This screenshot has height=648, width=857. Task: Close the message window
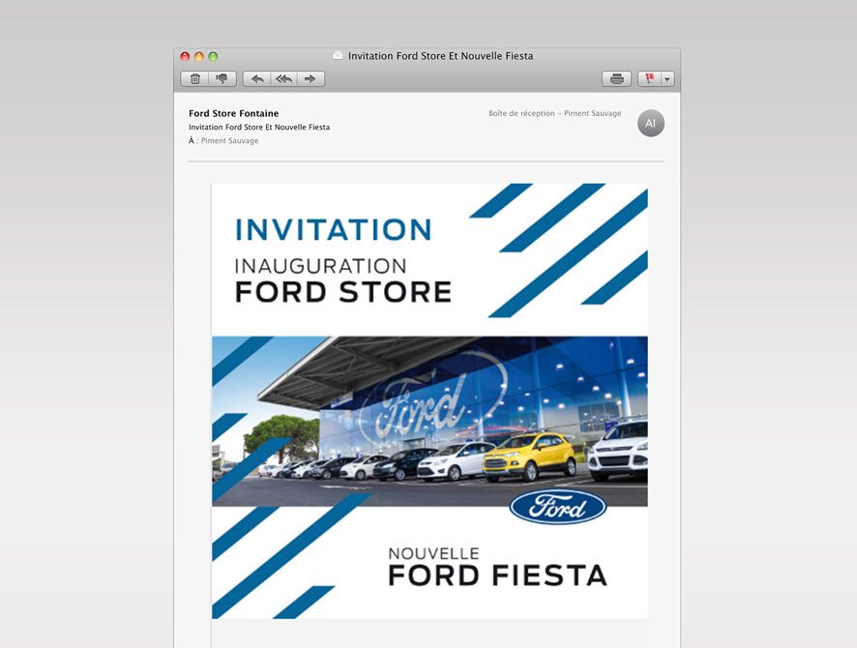click(x=185, y=57)
